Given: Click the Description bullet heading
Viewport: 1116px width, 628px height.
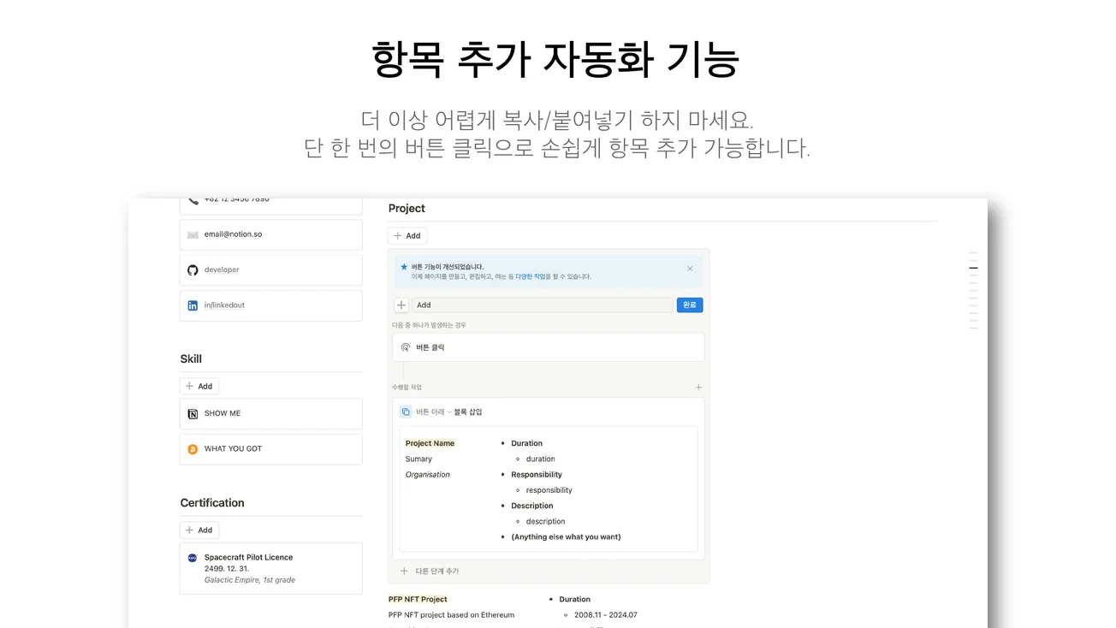Looking at the screenshot, I should [x=532, y=506].
